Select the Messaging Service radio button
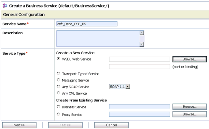The width and height of the screenshot is (209, 129). (58, 80)
